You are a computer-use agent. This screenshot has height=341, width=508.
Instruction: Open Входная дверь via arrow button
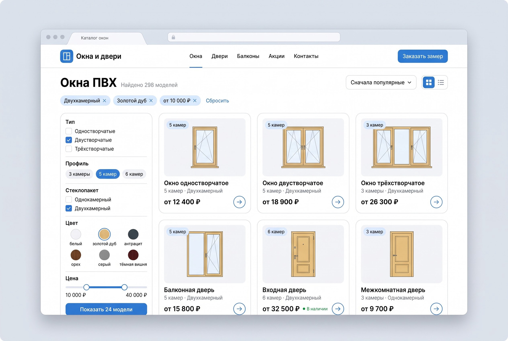[x=338, y=309]
